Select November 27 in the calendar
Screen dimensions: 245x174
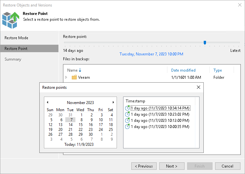60,134
